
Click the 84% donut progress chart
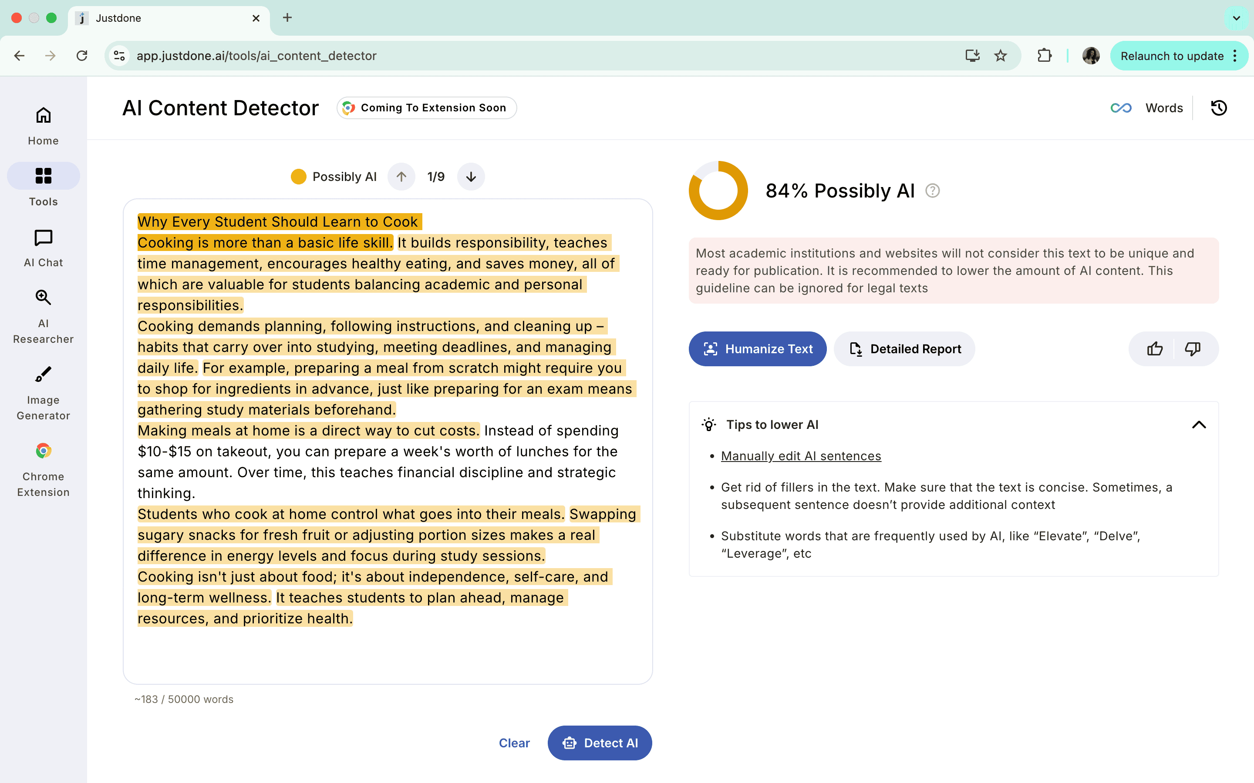(718, 191)
